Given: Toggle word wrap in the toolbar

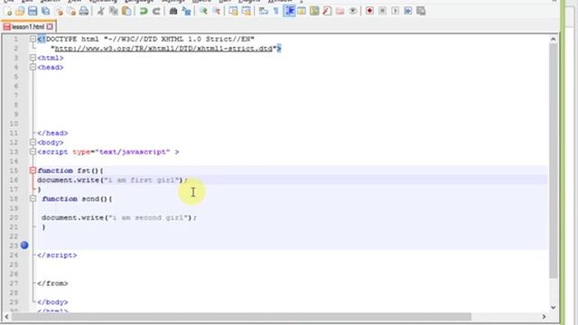Looking at the screenshot, I should (263, 11).
